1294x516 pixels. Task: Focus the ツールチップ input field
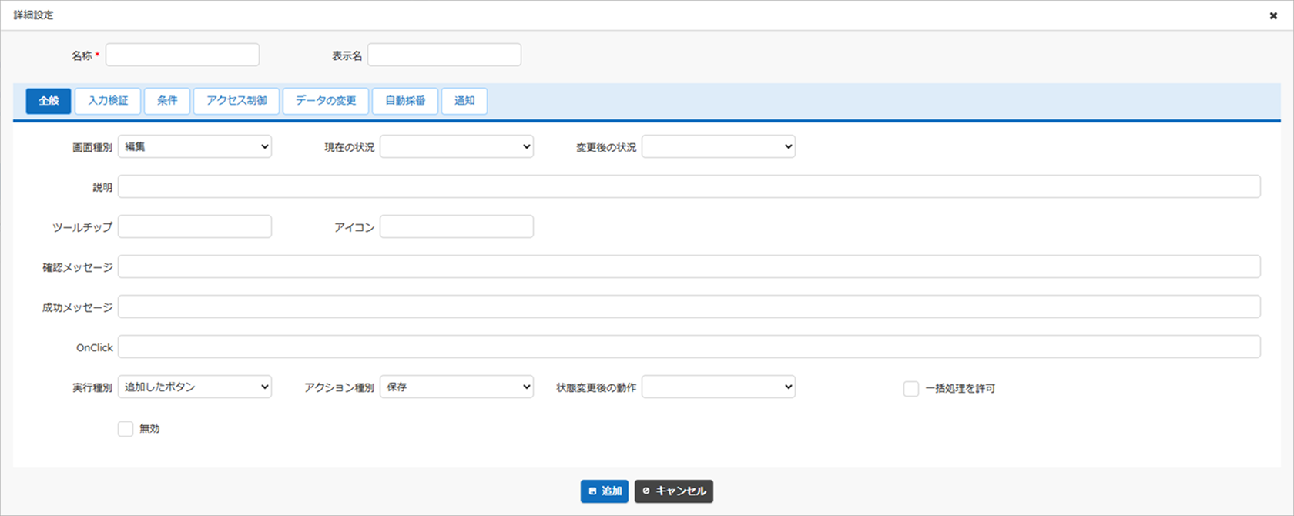click(x=195, y=227)
